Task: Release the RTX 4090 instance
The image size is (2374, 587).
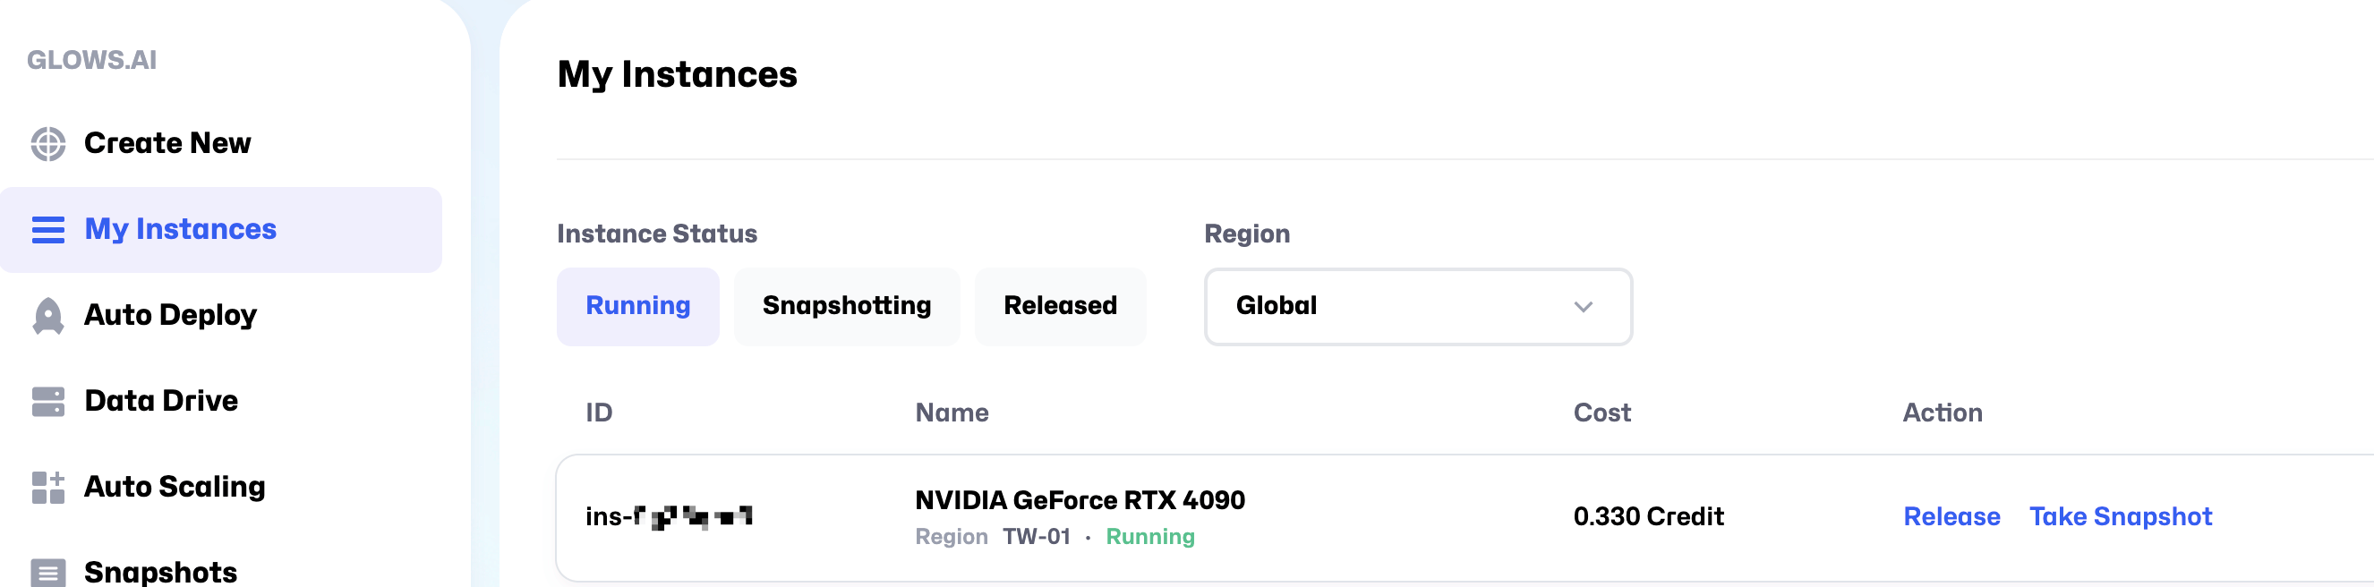Action: 1951,517
